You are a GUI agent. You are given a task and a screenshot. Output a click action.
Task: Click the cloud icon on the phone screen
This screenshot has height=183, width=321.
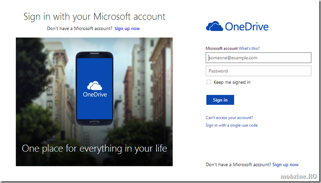tap(95, 86)
